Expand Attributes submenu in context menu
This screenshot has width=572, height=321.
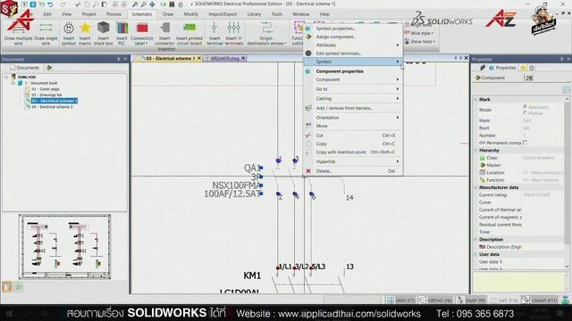[x=353, y=45]
